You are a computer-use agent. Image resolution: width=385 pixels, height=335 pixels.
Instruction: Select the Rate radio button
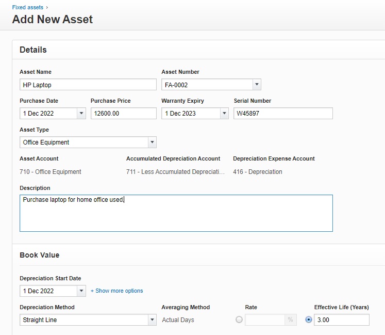point(239,320)
